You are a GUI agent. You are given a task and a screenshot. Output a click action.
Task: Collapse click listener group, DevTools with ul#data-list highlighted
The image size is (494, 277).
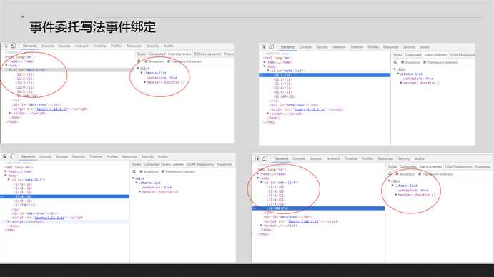pyautogui.click(x=138, y=69)
